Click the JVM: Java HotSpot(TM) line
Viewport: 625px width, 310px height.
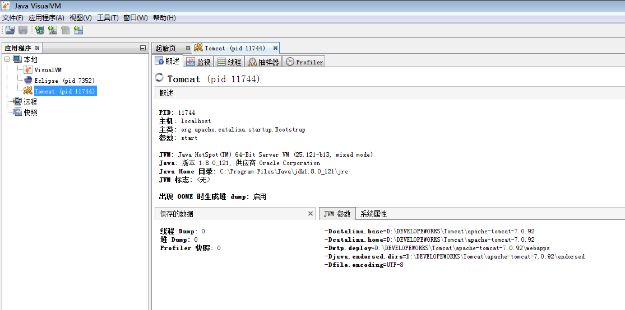pyautogui.click(x=266, y=154)
